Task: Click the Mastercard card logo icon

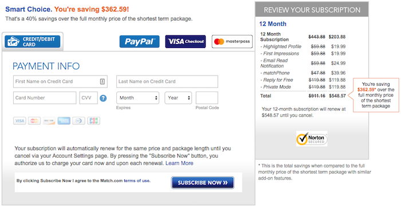Action: click(34, 121)
